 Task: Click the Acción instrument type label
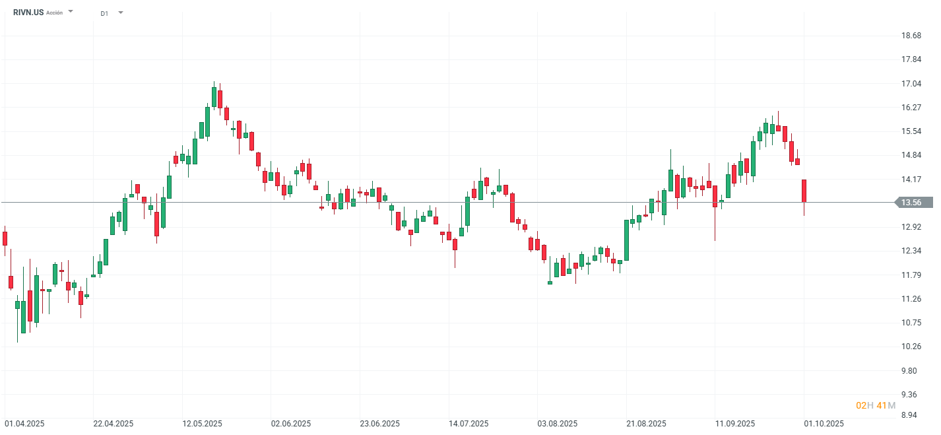coord(55,13)
